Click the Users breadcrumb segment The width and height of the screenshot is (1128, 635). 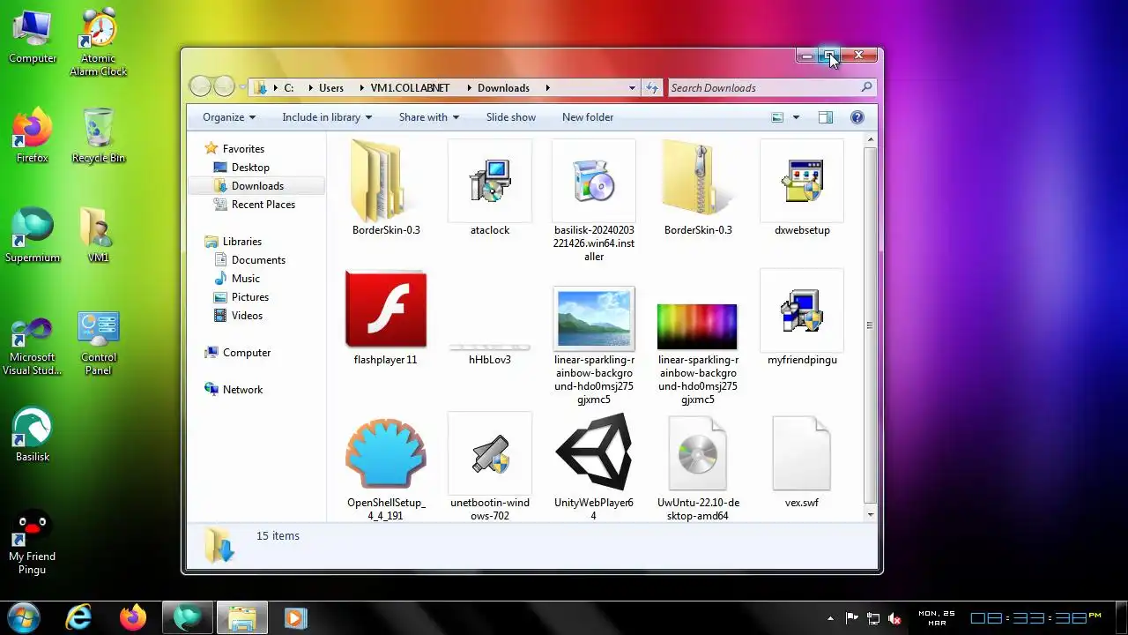point(331,88)
